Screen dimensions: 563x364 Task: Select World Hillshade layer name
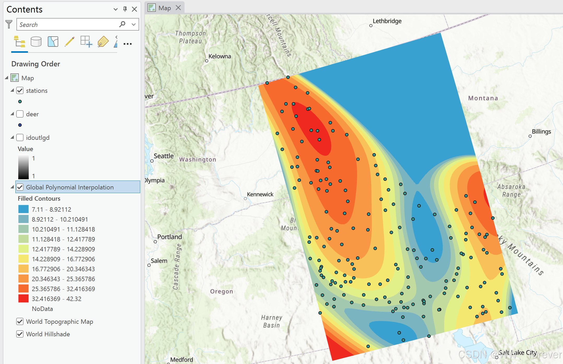tap(48, 334)
